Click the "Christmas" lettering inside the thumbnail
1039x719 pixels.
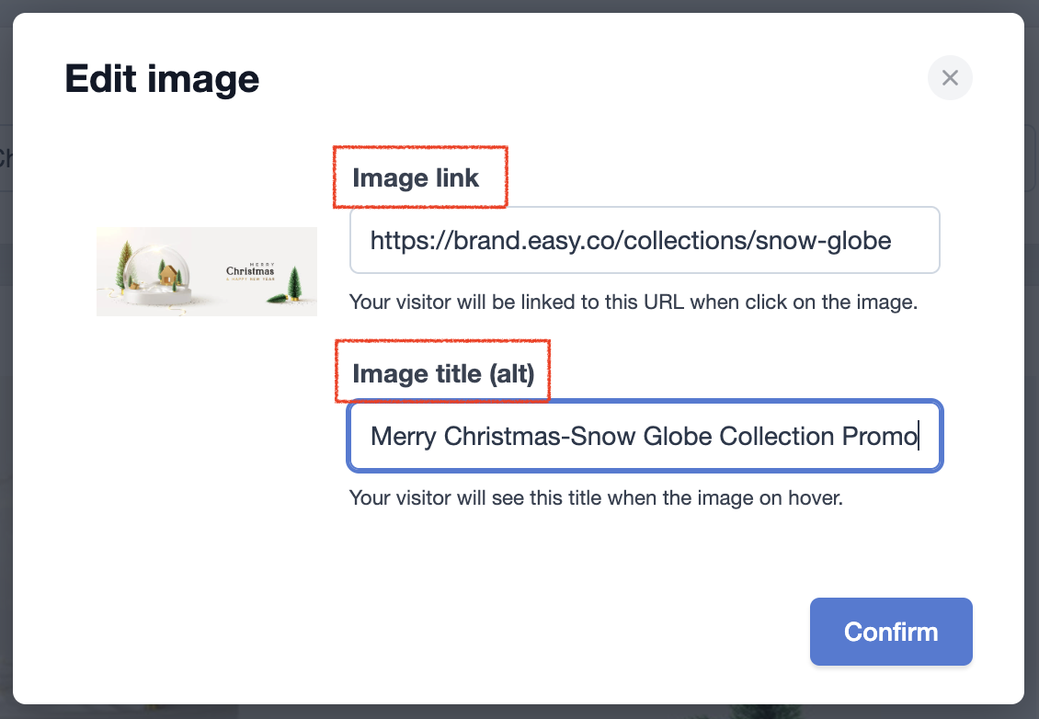250,271
